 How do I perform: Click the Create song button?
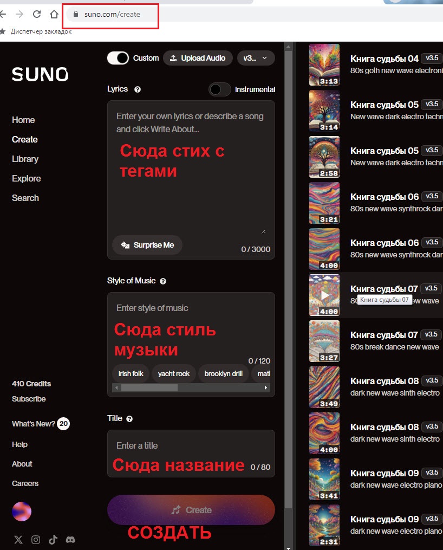coord(191,510)
